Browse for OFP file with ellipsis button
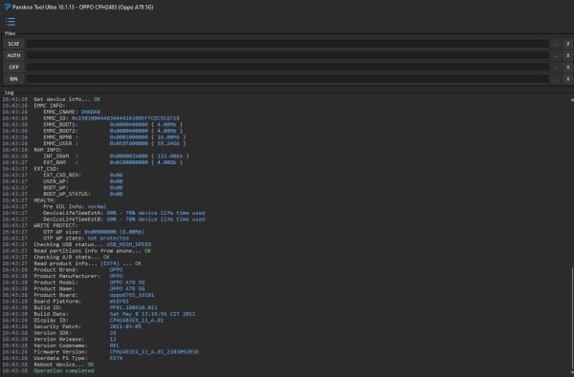Image resolution: width=574 pixels, height=377 pixels. (556, 67)
